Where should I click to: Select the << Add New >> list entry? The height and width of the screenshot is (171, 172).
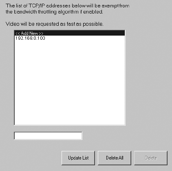(69, 33)
